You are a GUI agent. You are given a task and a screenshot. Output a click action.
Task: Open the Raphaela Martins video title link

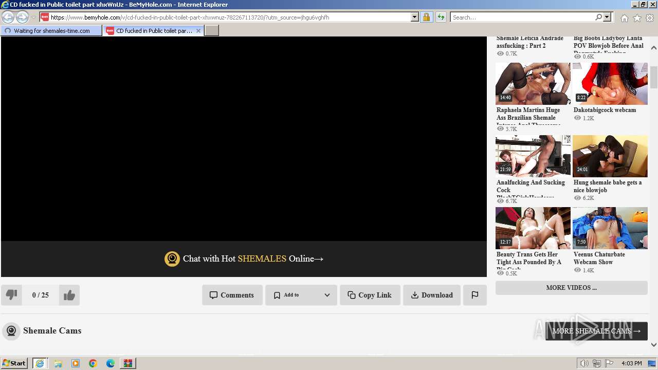(x=528, y=116)
